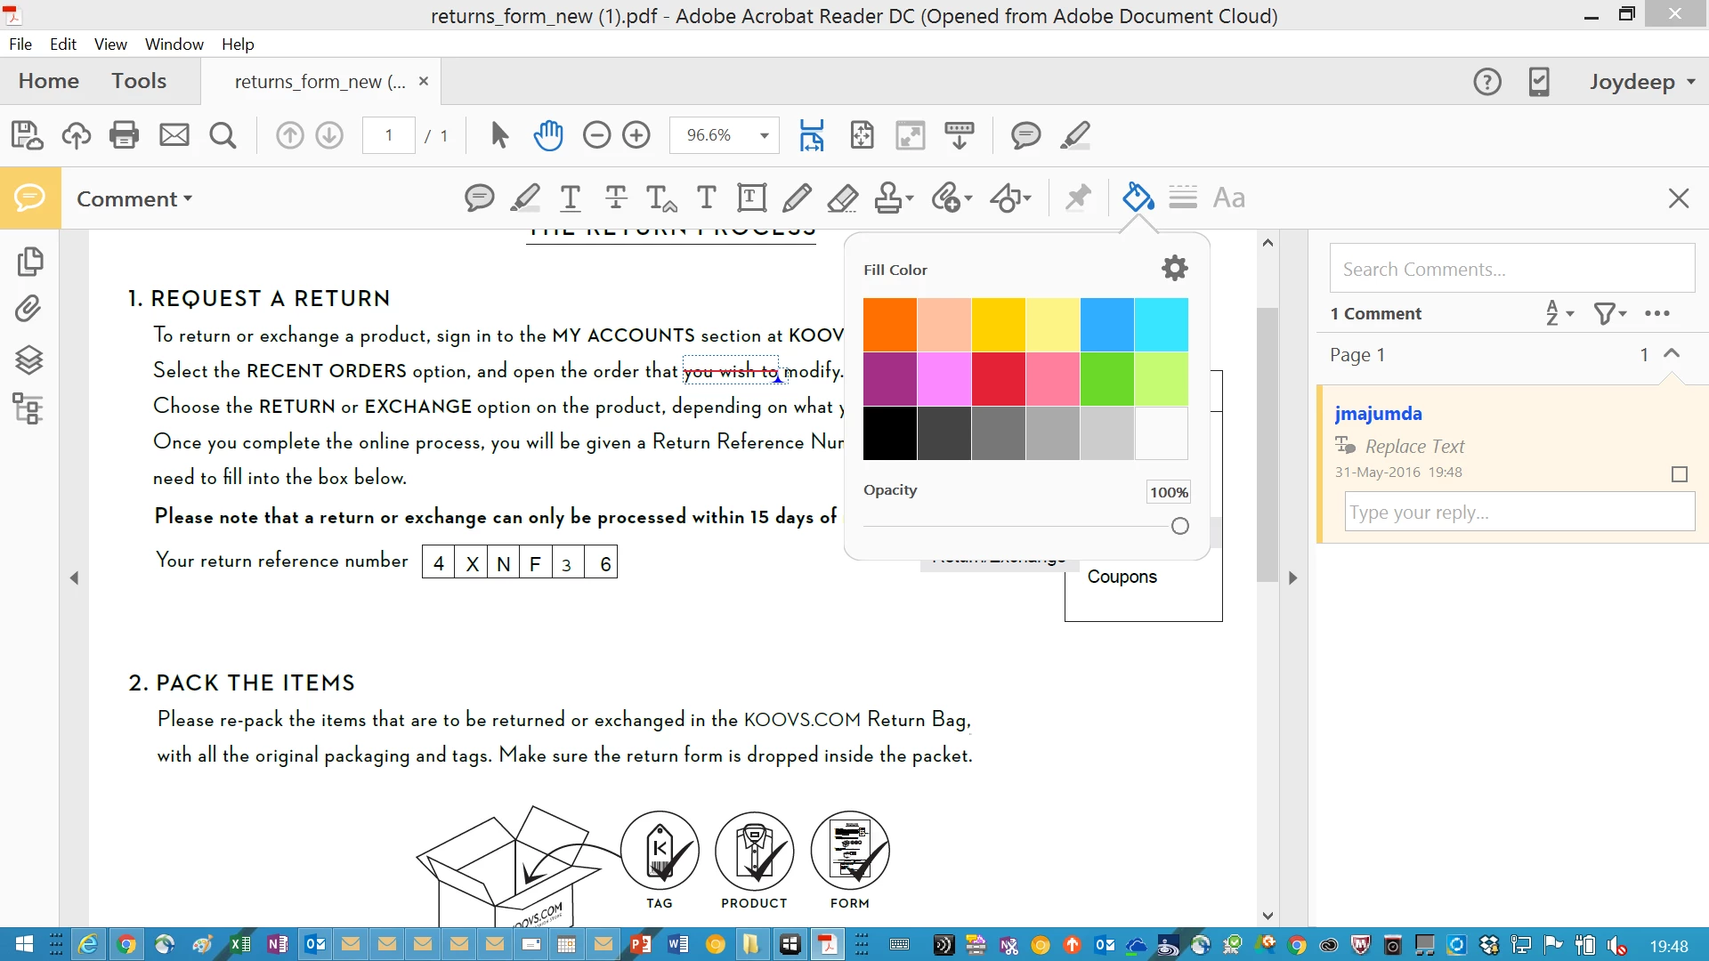Expand the Comment tool dropdown

coord(134,198)
